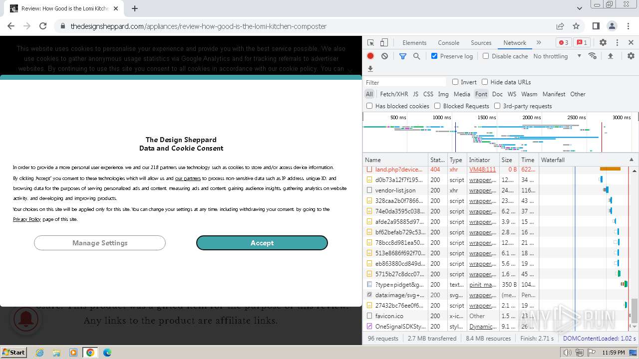Bookmark this page star icon
Image resolution: width=639 pixels, height=359 pixels.
click(x=576, y=26)
